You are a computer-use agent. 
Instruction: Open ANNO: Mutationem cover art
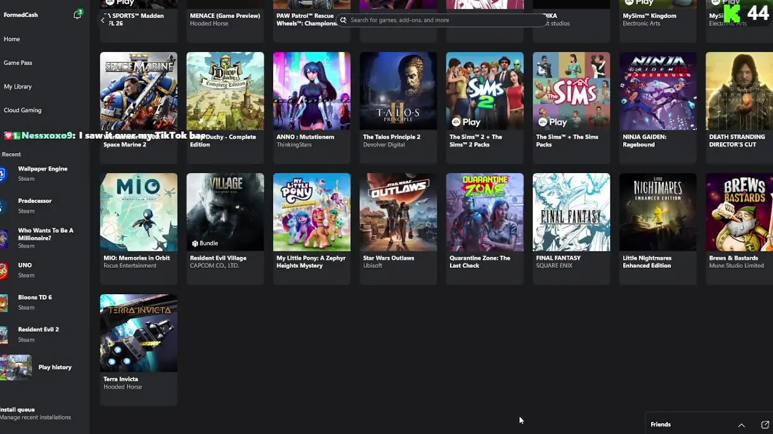[312, 91]
